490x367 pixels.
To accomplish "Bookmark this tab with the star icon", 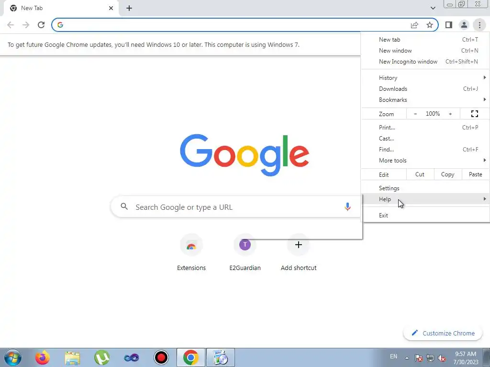I will coord(430,25).
